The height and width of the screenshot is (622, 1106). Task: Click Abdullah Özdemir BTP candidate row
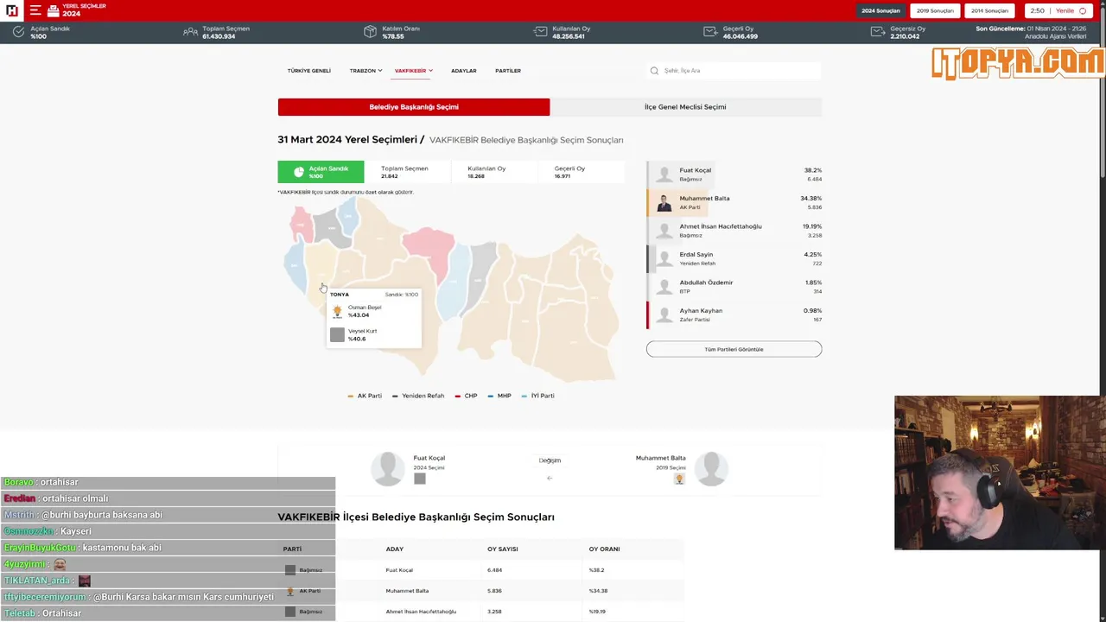pyautogui.click(x=734, y=287)
